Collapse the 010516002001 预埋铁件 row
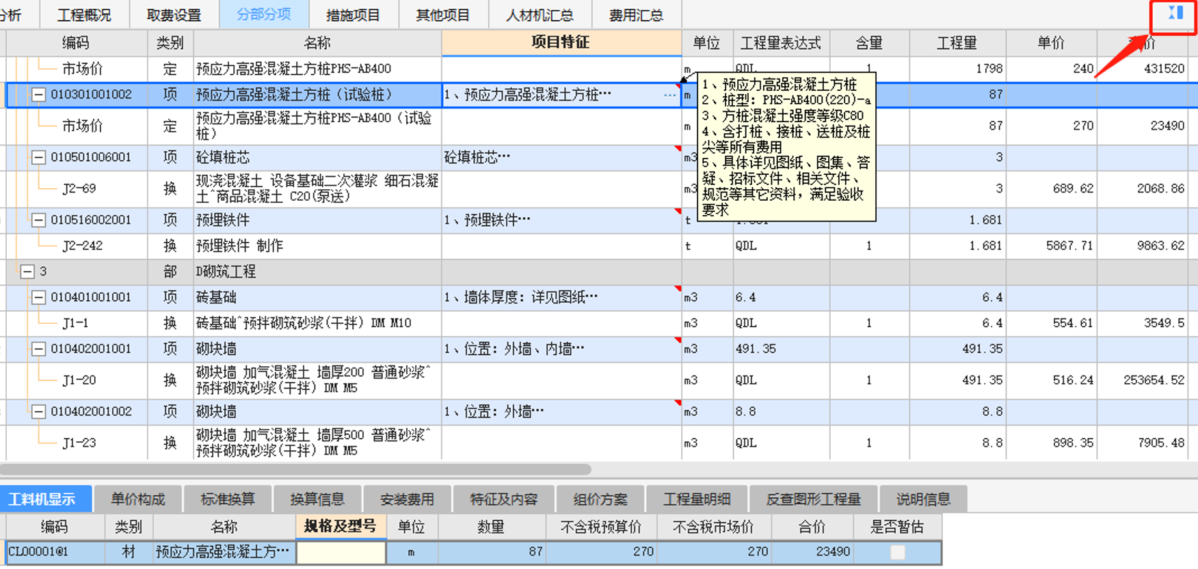Image resolution: width=1198 pixels, height=569 pixels. click(x=39, y=221)
